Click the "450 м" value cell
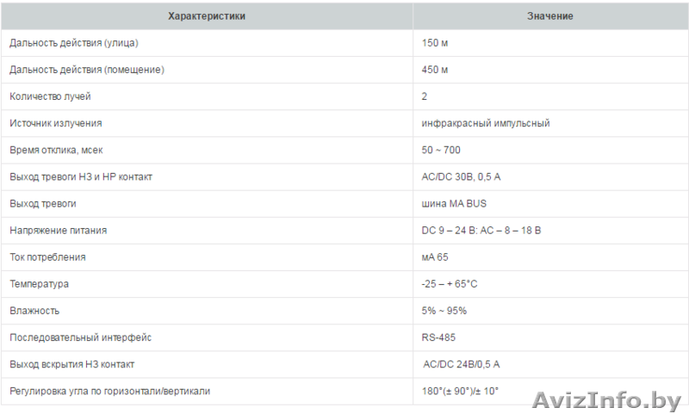Viewport: 689px width, 414px height. [435, 70]
